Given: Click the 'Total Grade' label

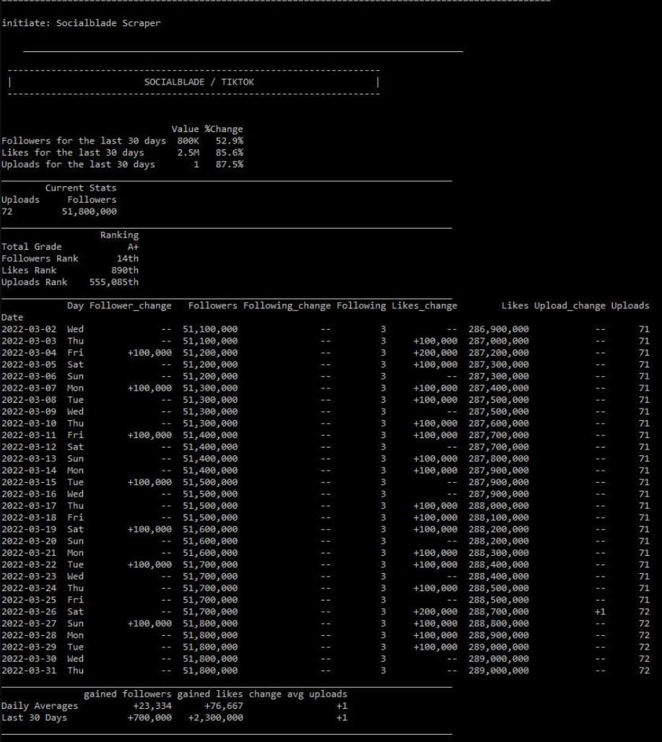Looking at the screenshot, I should point(32,247).
